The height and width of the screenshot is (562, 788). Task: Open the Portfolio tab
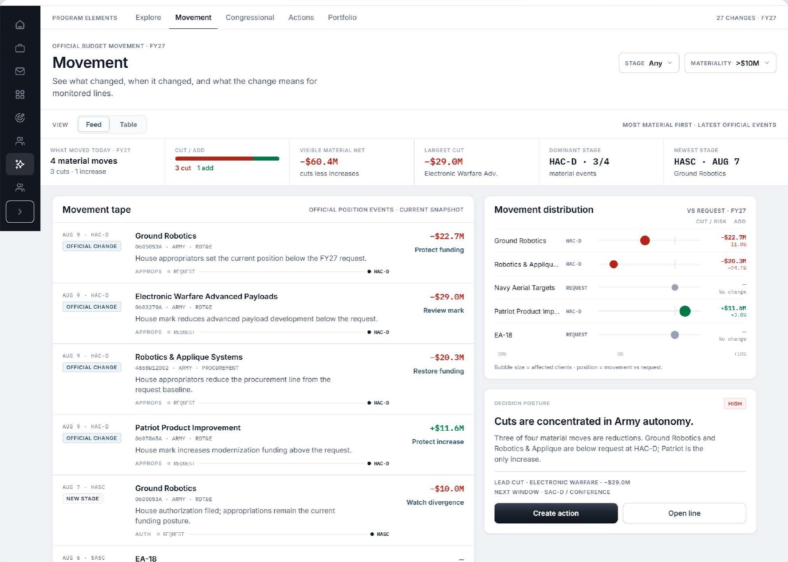(x=342, y=17)
